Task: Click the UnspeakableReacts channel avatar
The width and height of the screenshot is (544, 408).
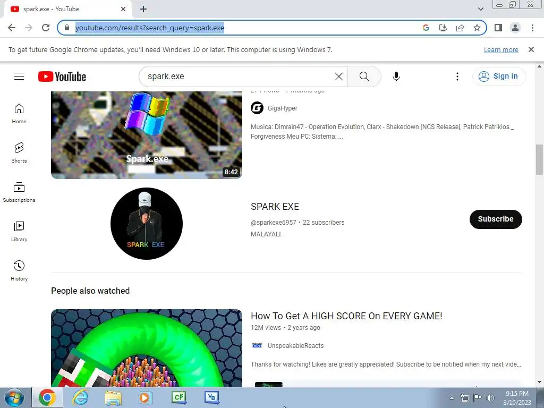Action: 257,345
